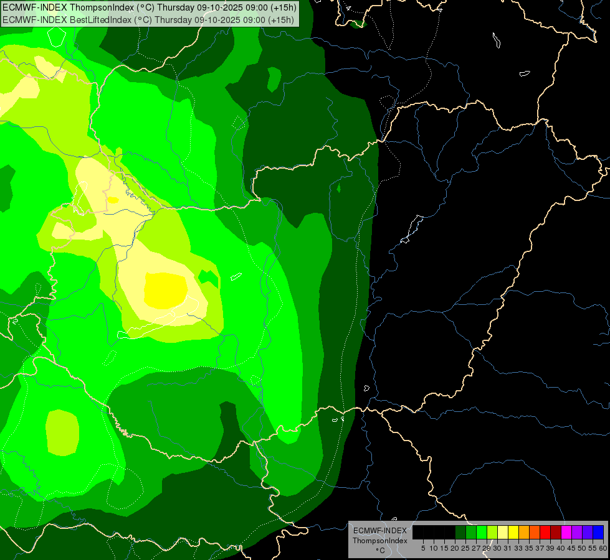The width and height of the screenshot is (610, 560).
Task: Click the ThompsonIndex title line at top
Action: point(150,7)
